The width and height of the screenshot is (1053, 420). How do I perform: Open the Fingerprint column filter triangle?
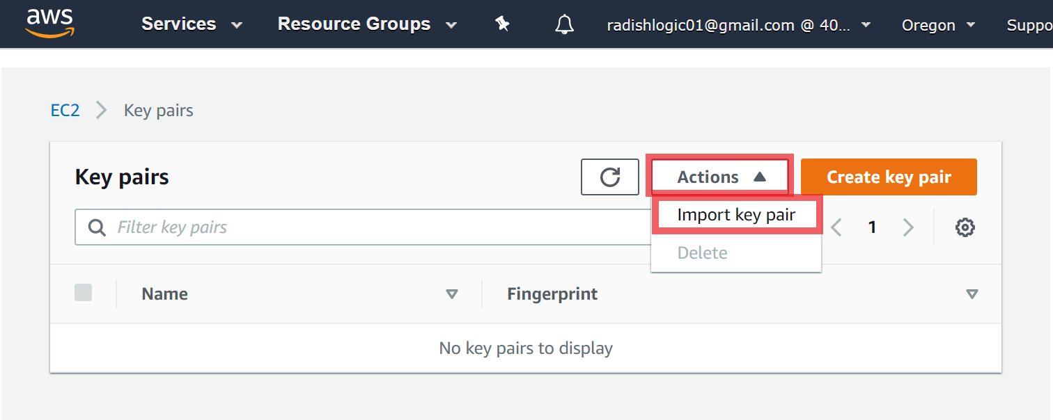point(972,294)
